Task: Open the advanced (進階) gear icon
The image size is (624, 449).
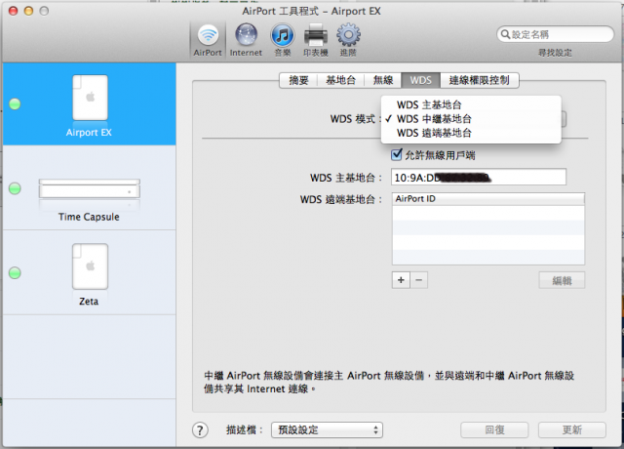Action: click(x=348, y=40)
